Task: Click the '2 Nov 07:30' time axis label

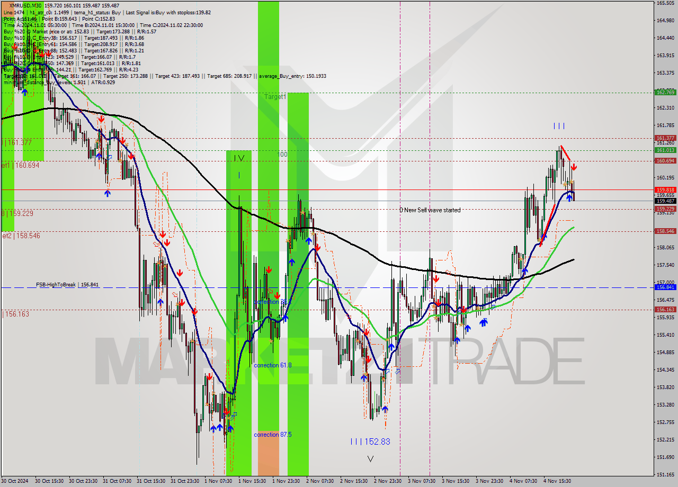Action: point(320,481)
